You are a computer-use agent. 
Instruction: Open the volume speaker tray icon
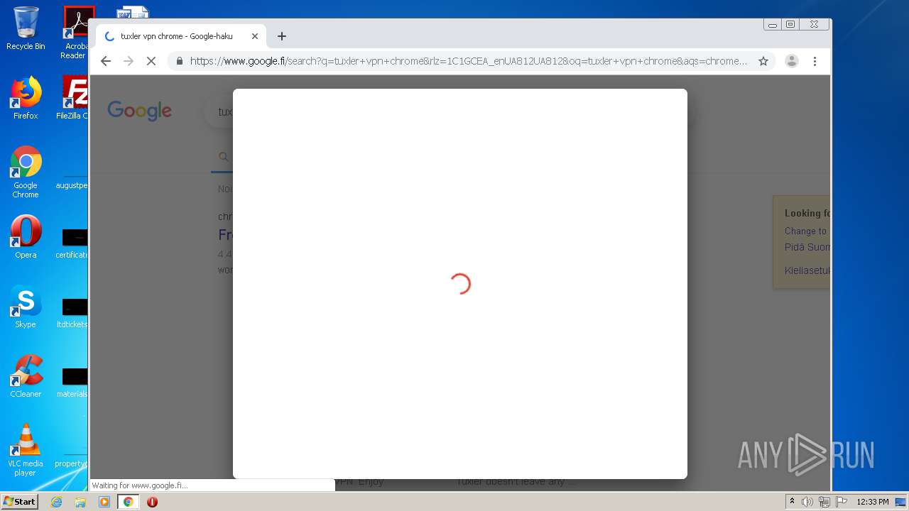(x=807, y=502)
